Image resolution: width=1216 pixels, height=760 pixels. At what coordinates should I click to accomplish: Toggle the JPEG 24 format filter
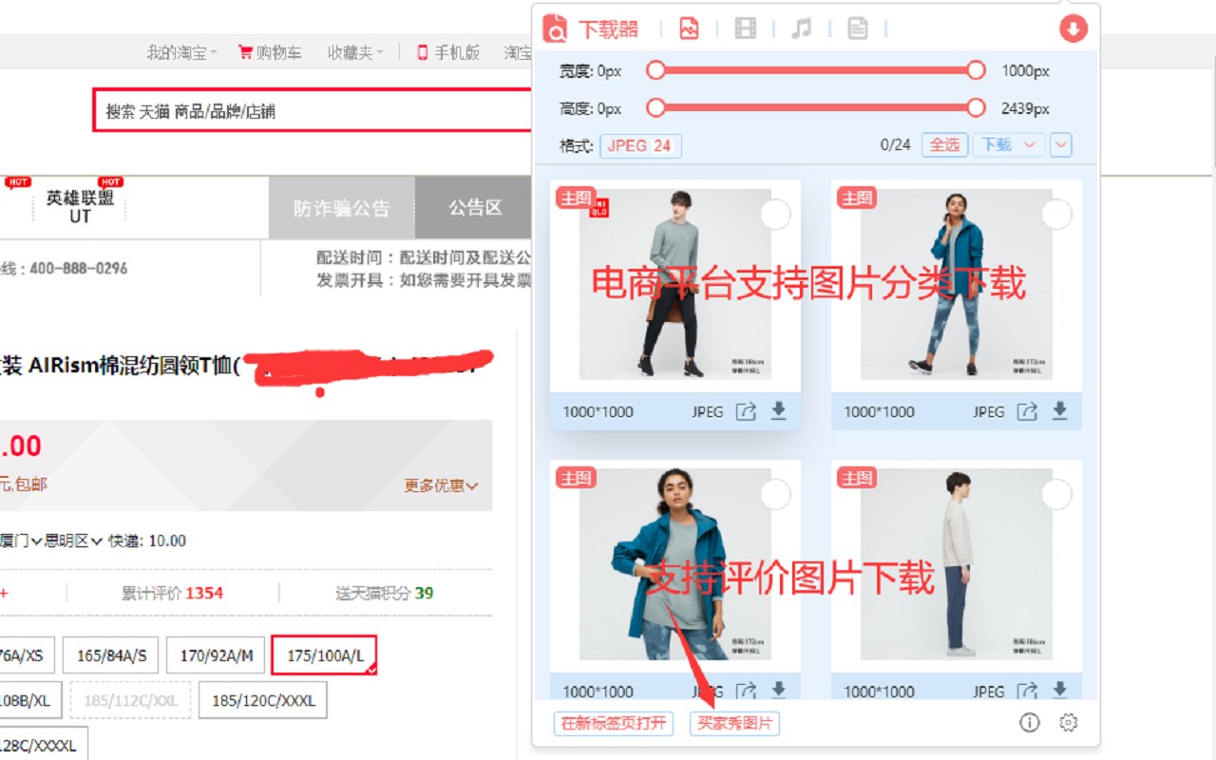pos(640,145)
